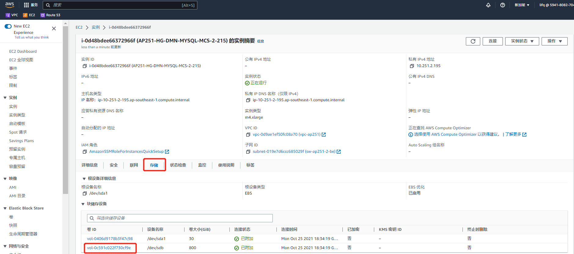Screen dimensions: 574x254
Task: Open subnet external link icon
Action: point(339,152)
